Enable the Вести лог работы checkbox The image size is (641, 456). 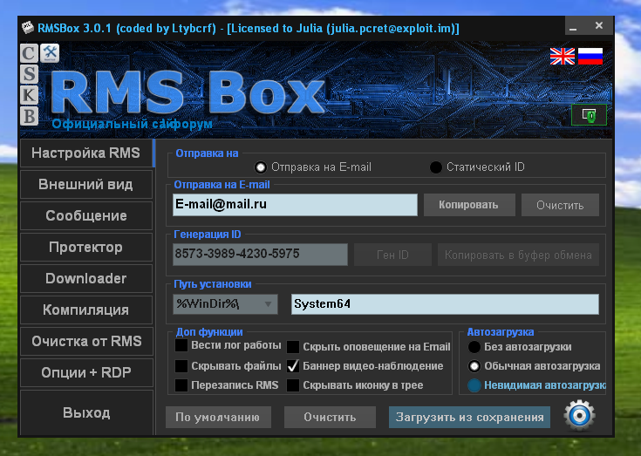click(x=181, y=346)
